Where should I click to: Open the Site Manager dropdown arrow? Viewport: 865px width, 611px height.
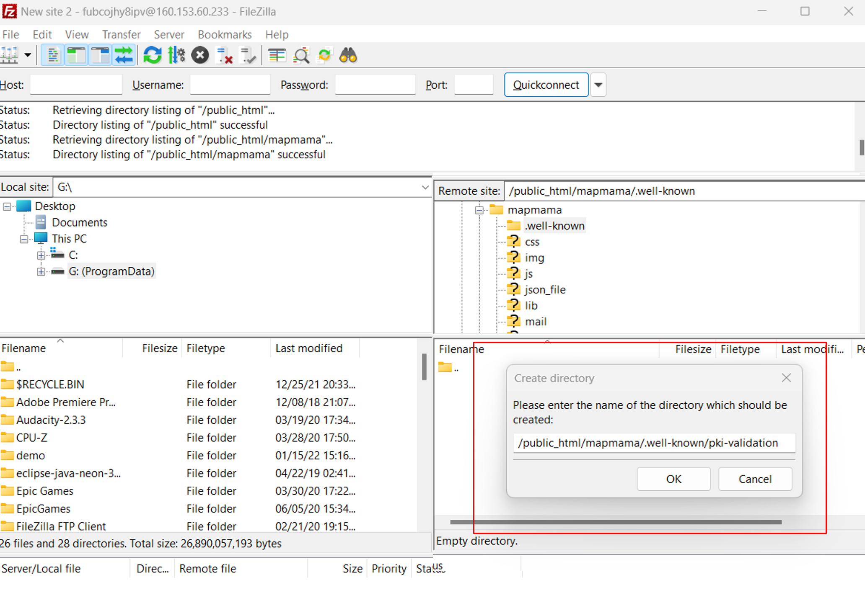point(28,55)
